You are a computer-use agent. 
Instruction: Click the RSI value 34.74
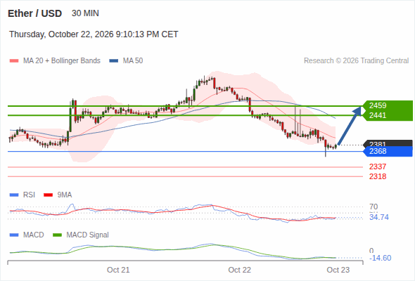(x=379, y=217)
